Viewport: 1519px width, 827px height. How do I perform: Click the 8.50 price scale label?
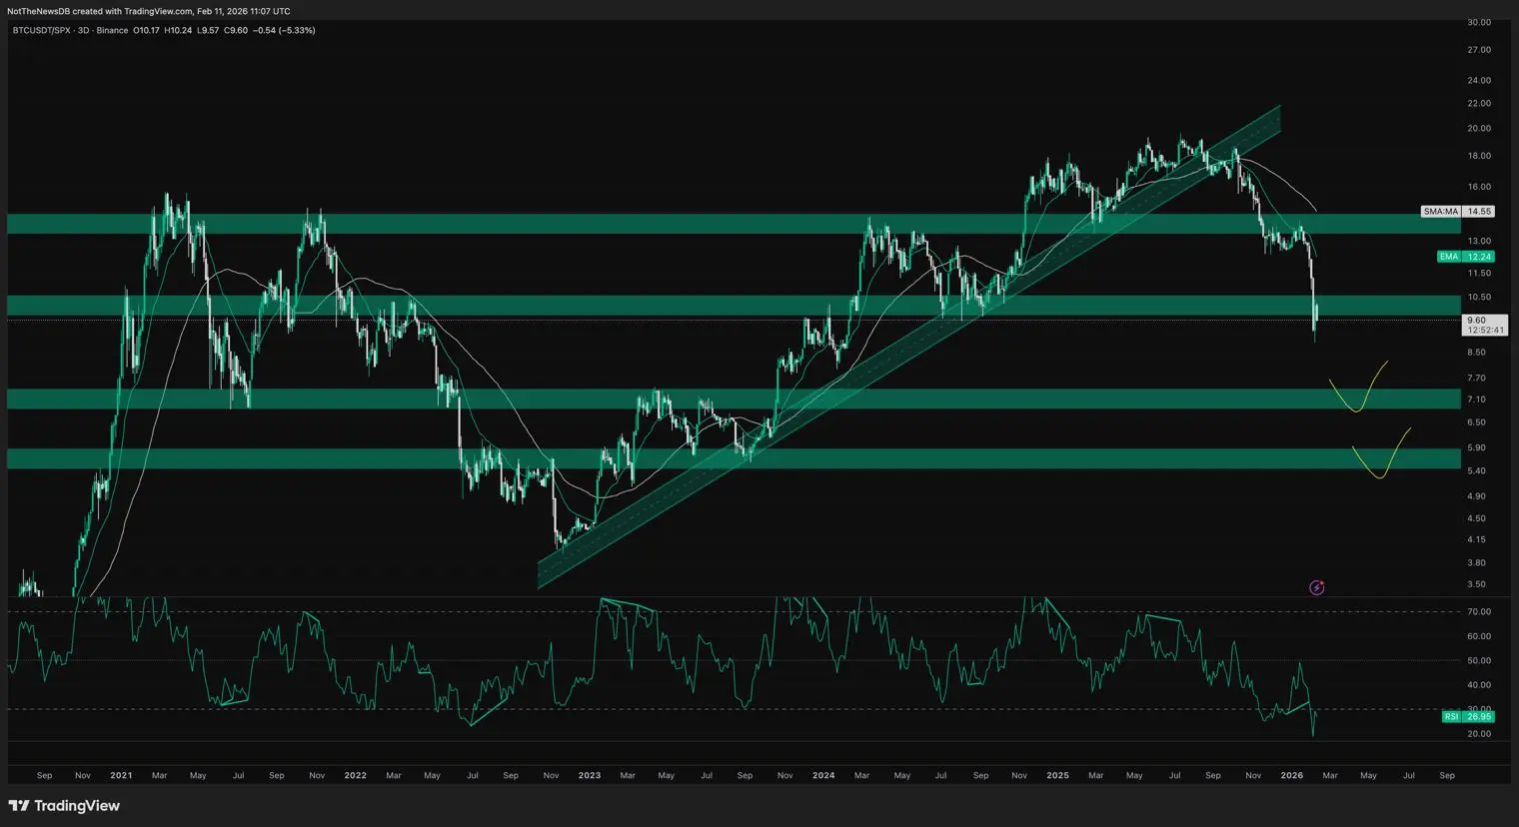[x=1476, y=353]
